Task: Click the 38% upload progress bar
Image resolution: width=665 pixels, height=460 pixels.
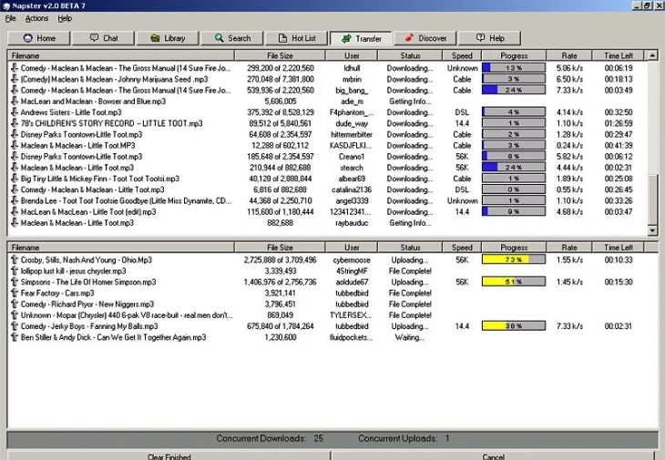Action: (514, 325)
